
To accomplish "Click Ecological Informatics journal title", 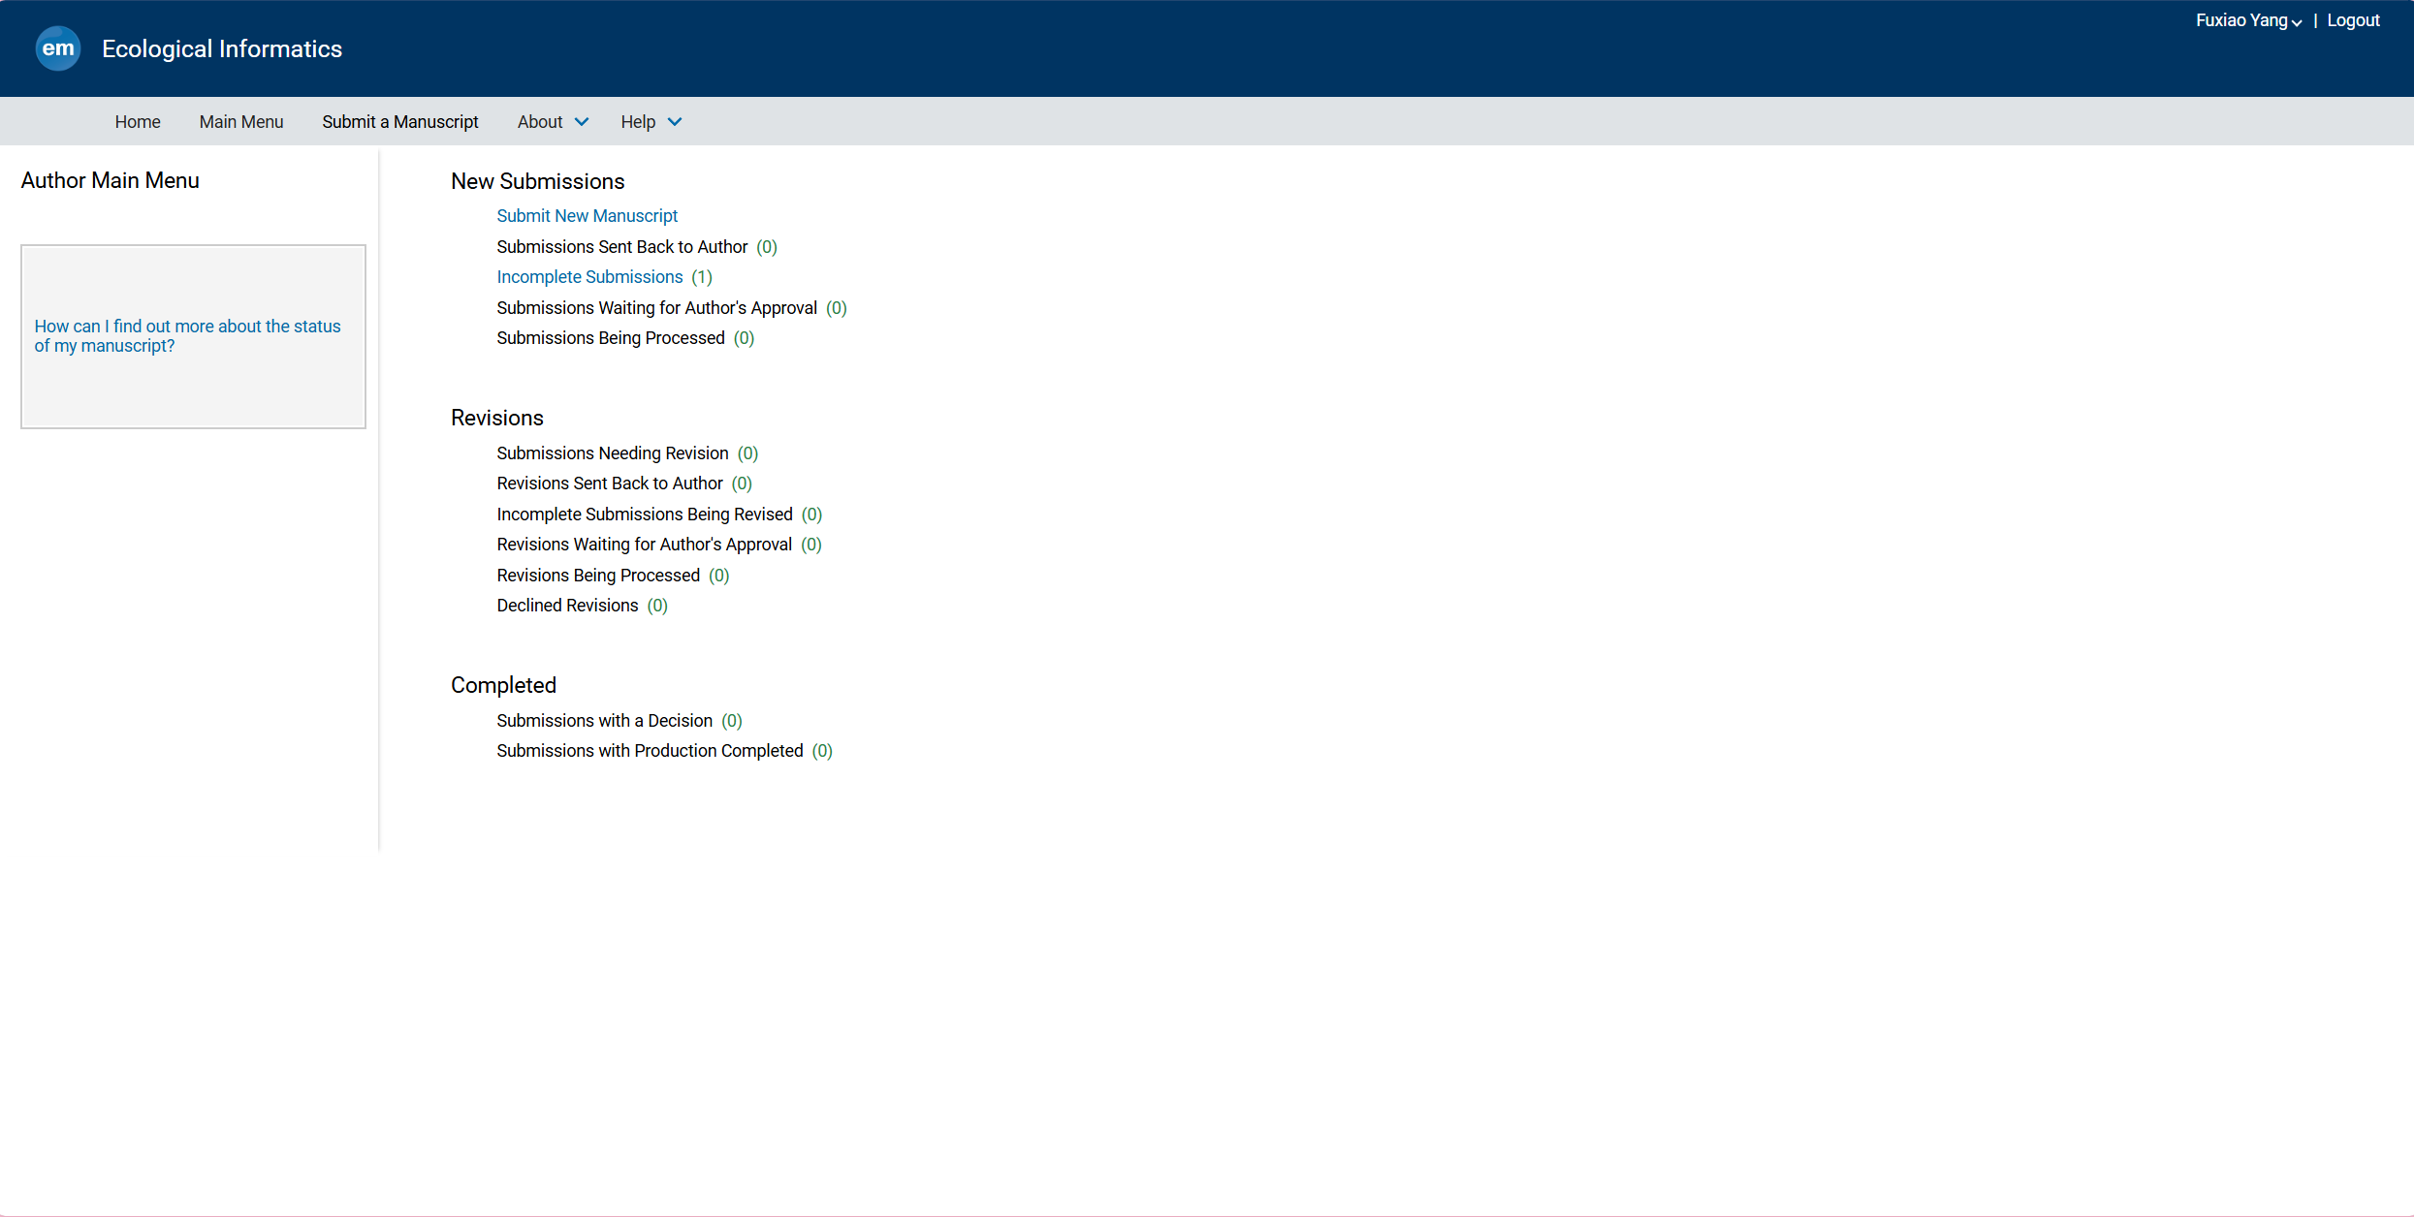I will click(x=222, y=49).
